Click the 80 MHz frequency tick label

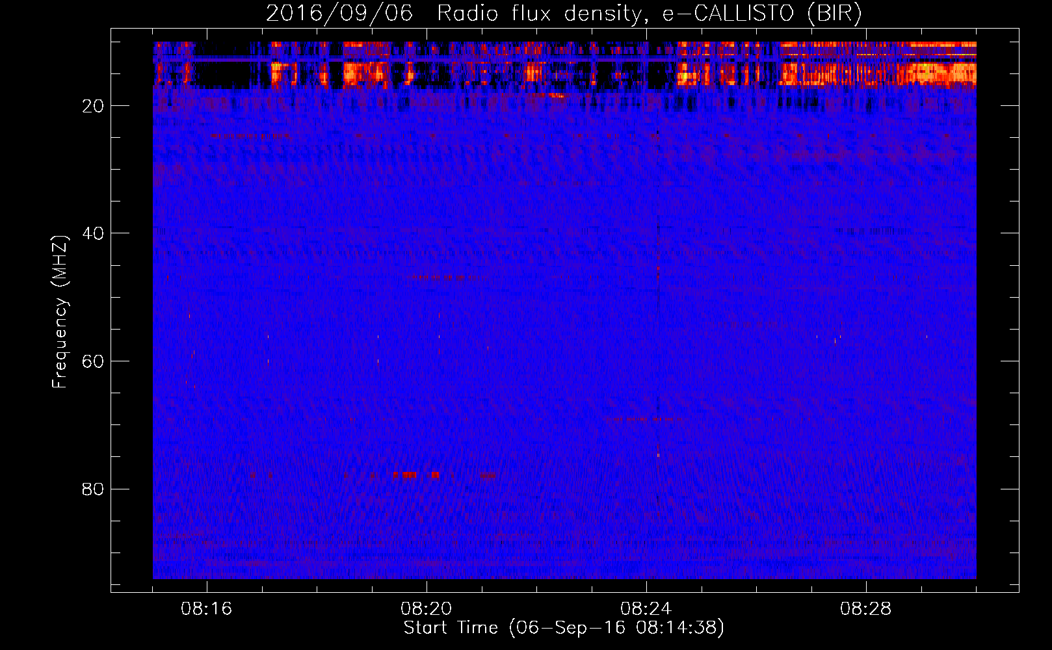point(94,489)
